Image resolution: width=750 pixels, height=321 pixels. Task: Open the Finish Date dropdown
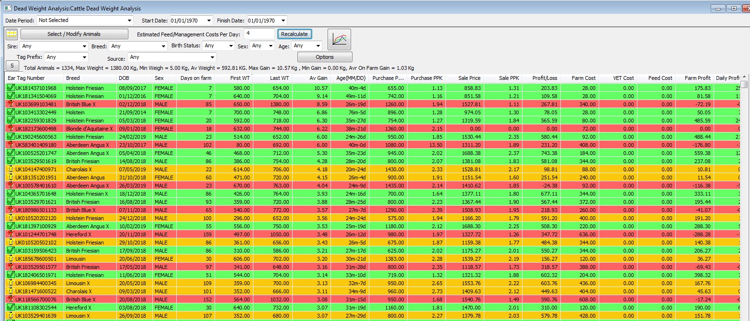coord(283,21)
